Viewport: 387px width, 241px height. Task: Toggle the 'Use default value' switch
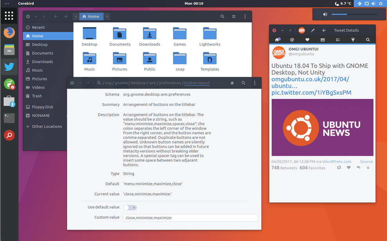coord(130,207)
